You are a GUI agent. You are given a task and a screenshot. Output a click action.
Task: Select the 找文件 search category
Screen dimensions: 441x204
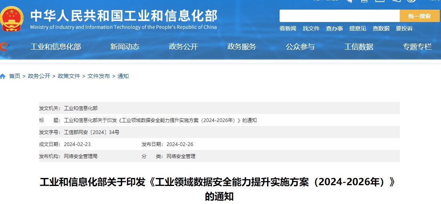point(311,28)
